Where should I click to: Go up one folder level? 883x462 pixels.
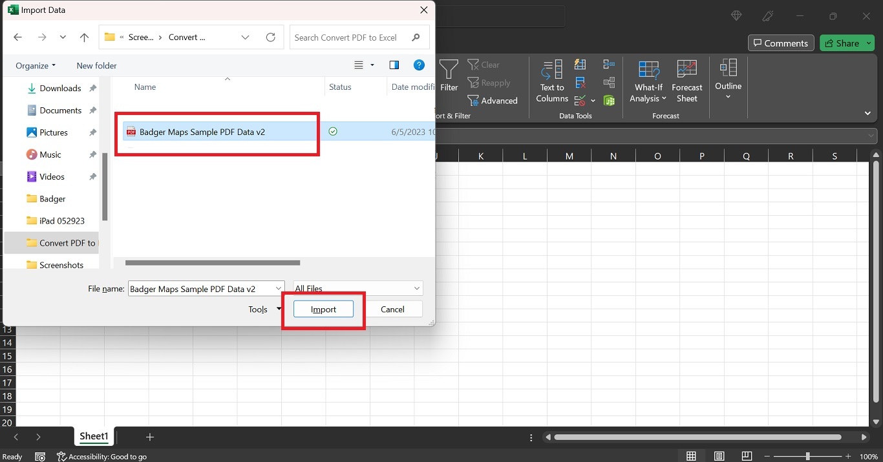click(x=84, y=37)
